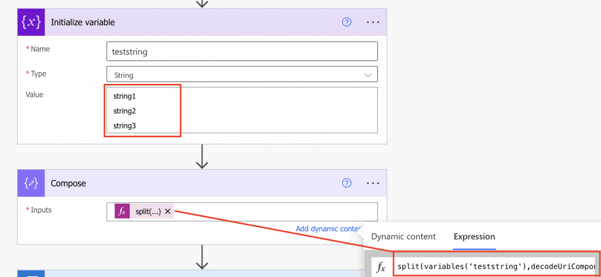The width and height of the screenshot is (601, 277).
Task: Open help for the Compose action
Action: point(346,183)
